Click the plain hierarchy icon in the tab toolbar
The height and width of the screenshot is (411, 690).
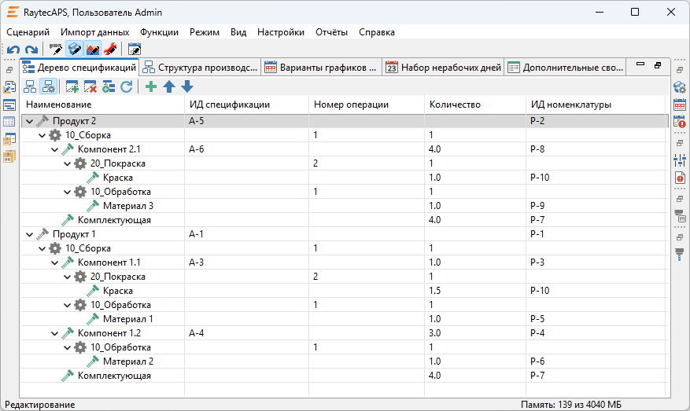(x=30, y=86)
